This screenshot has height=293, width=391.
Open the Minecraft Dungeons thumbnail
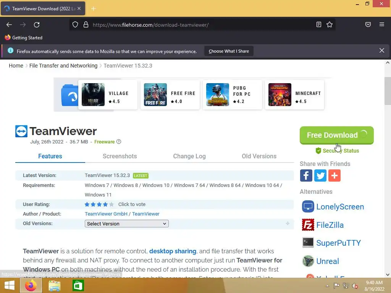tap(280, 95)
